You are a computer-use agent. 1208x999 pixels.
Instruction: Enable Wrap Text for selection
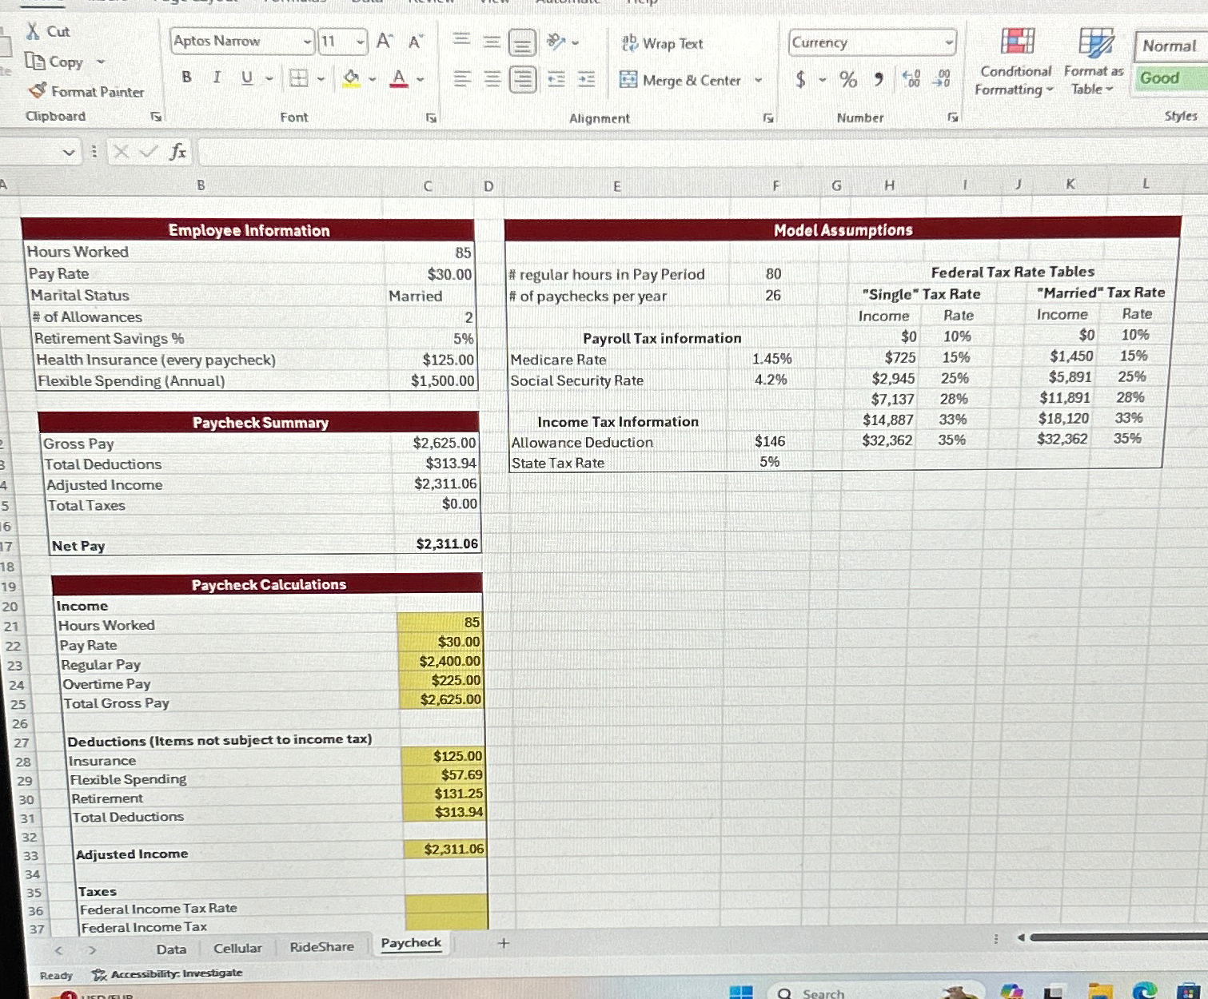(668, 44)
